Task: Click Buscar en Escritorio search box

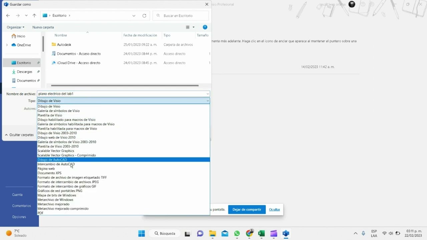Action: (x=181, y=16)
